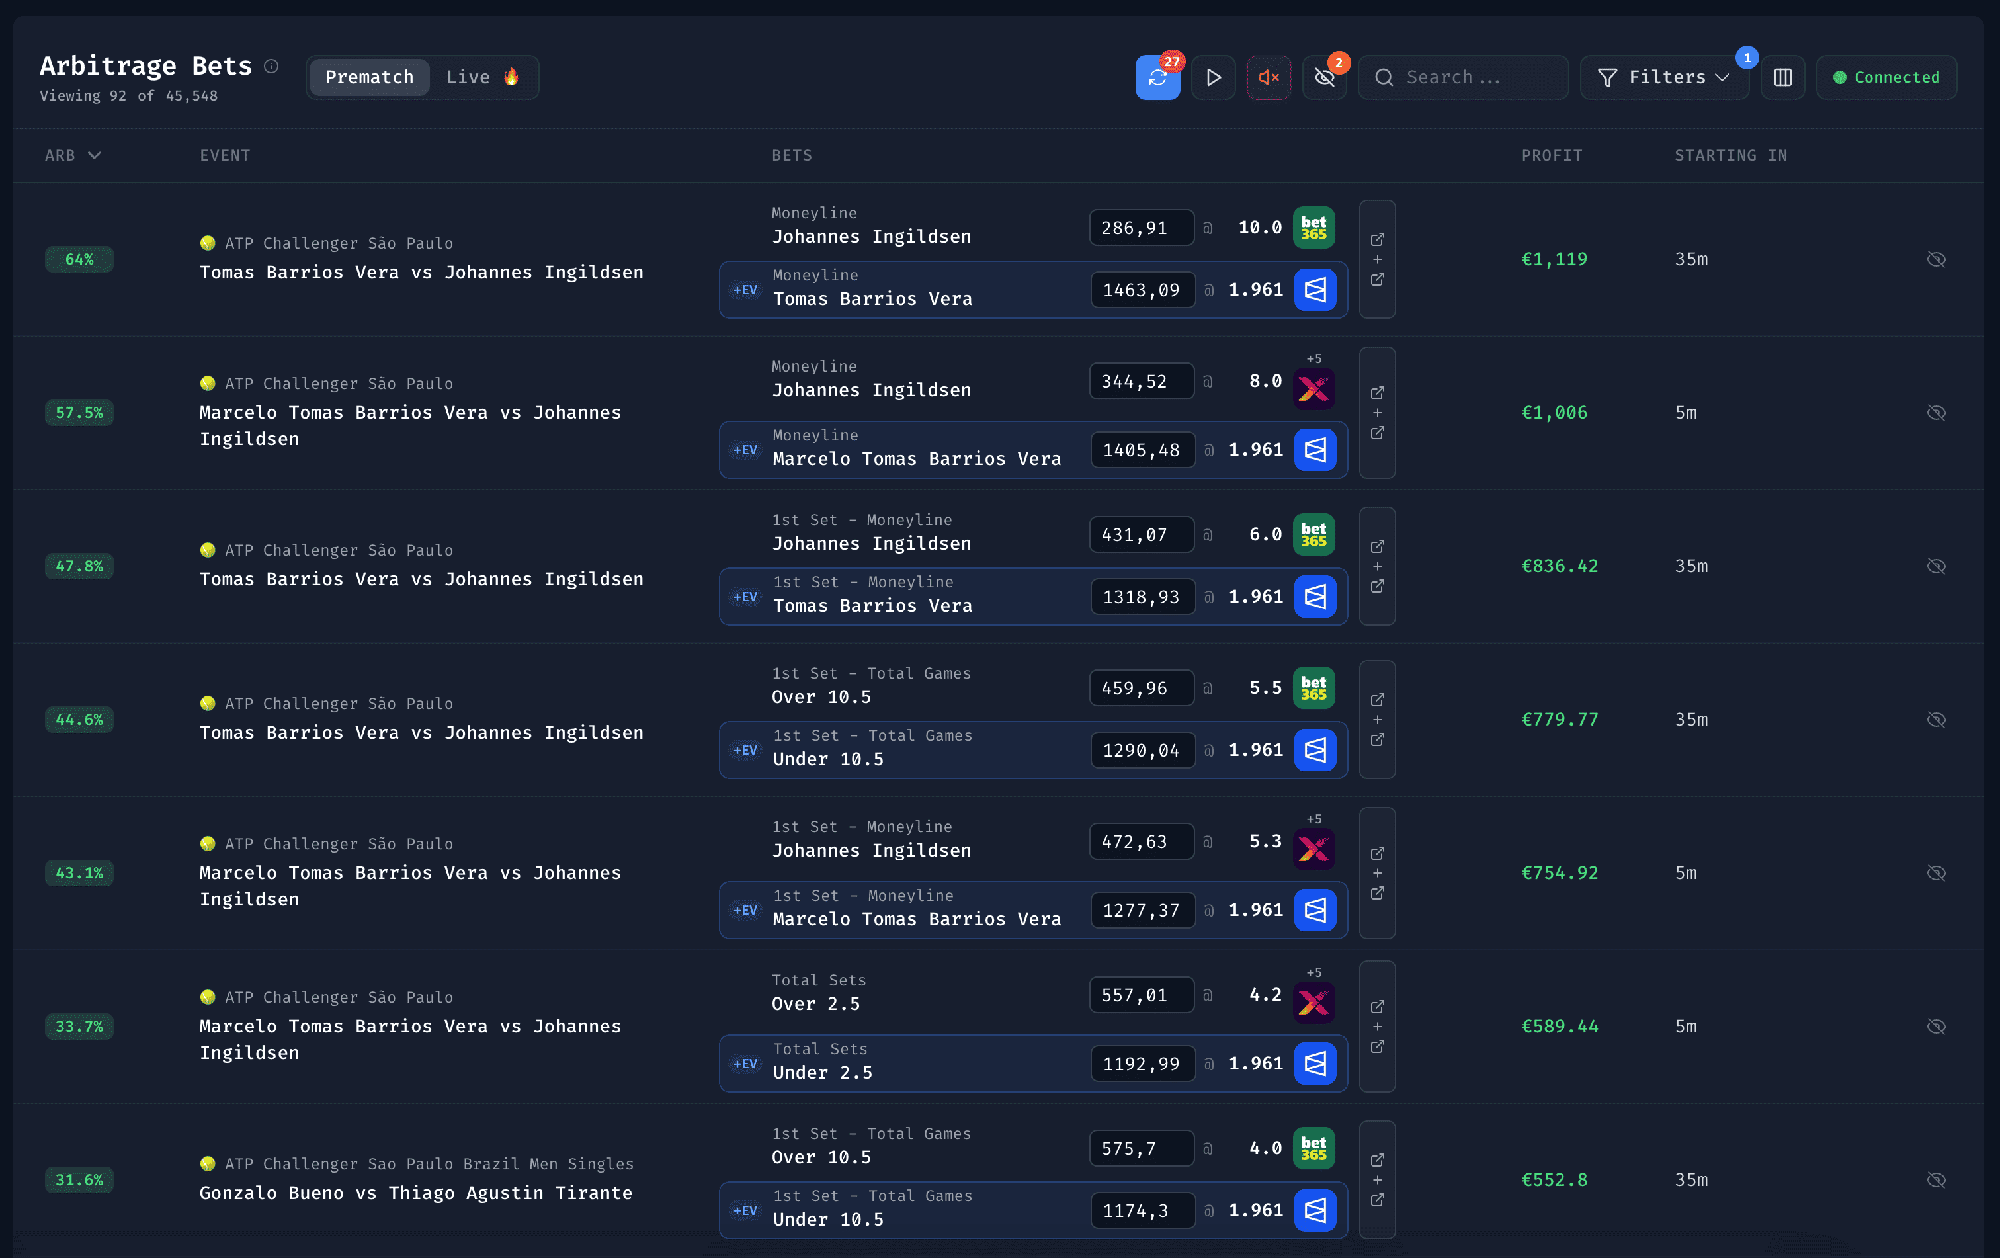Click the Connected status button
The image size is (2000, 1258).
(x=1886, y=77)
